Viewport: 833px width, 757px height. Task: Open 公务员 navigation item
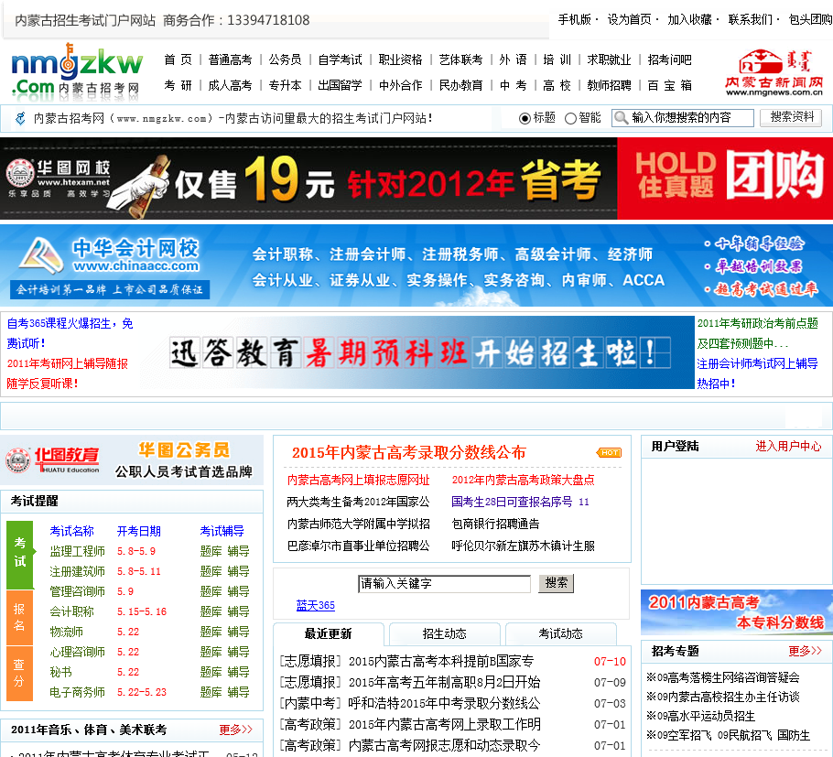(285, 59)
